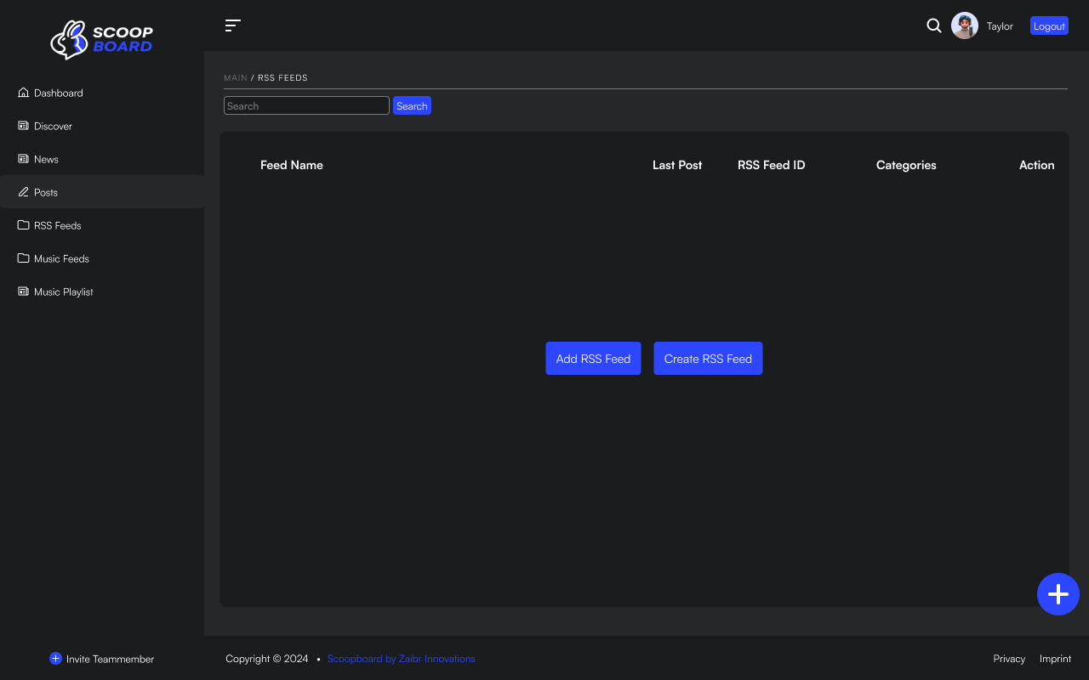The height and width of the screenshot is (680, 1089).
Task: Click the Logout button
Action: coord(1049,25)
